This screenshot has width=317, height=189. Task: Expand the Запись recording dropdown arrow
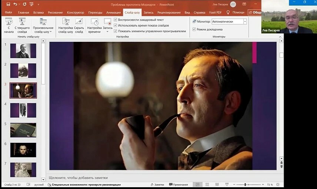click(108, 31)
